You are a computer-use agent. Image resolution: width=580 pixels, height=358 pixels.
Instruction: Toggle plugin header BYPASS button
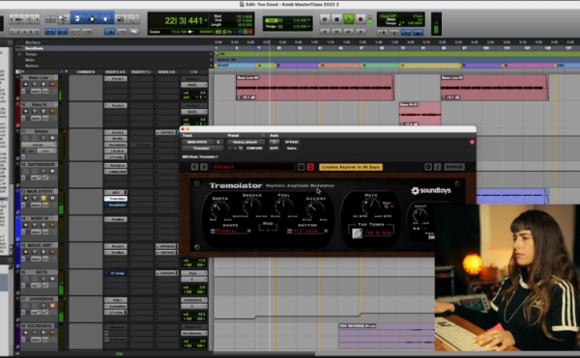(x=292, y=142)
